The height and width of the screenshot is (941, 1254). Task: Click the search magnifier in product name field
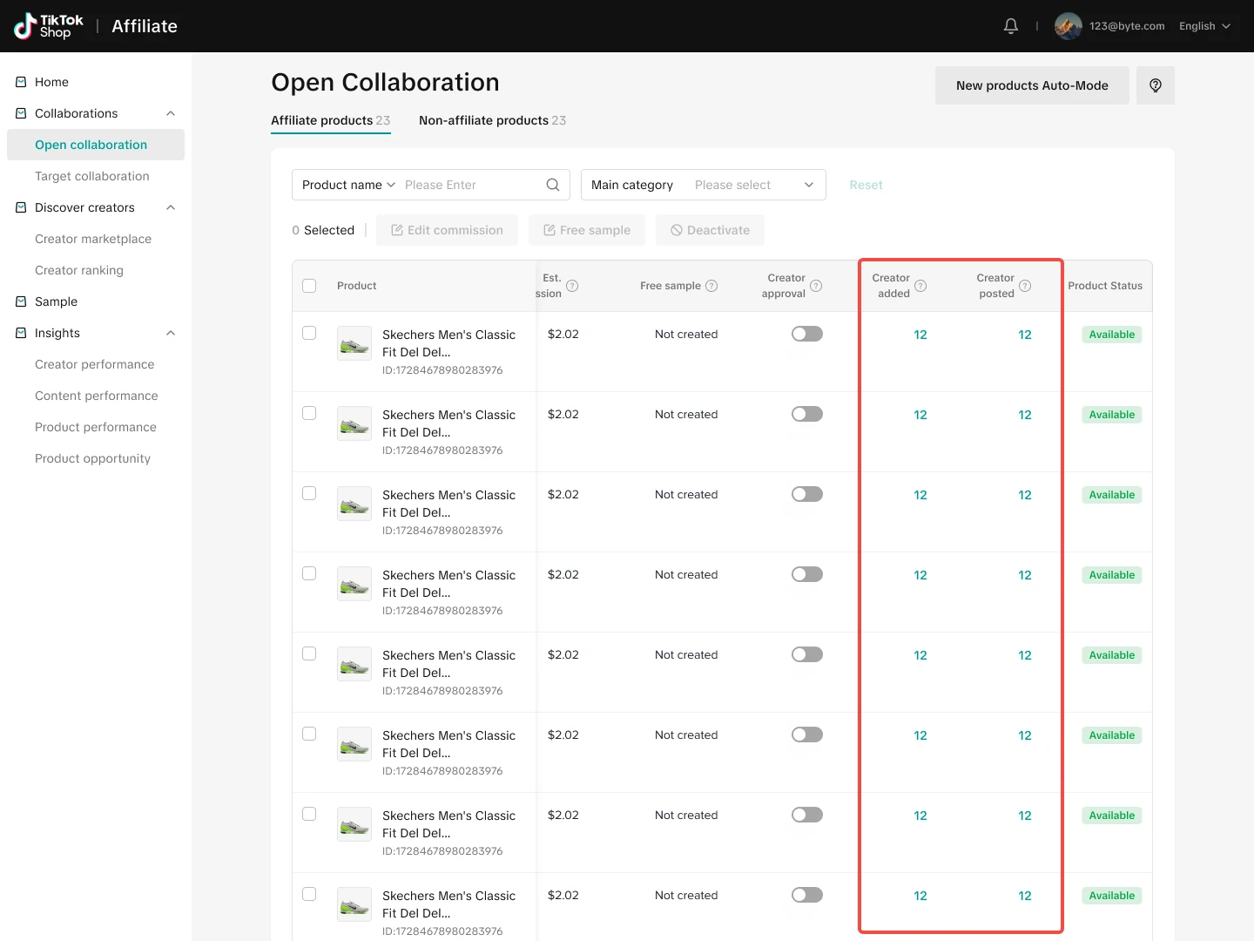(x=552, y=185)
